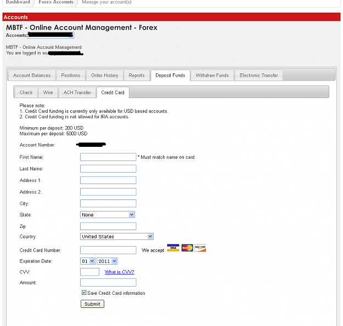This screenshot has width=343, height=326.
Task: Switch to the Account Balances tab
Action: tap(32, 75)
